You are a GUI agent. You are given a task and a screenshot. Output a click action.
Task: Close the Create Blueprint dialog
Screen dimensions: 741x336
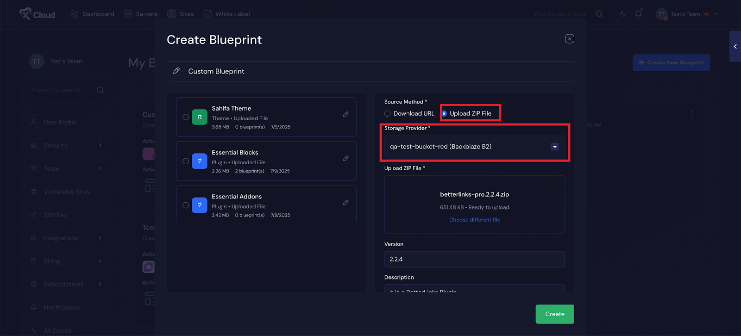click(569, 39)
